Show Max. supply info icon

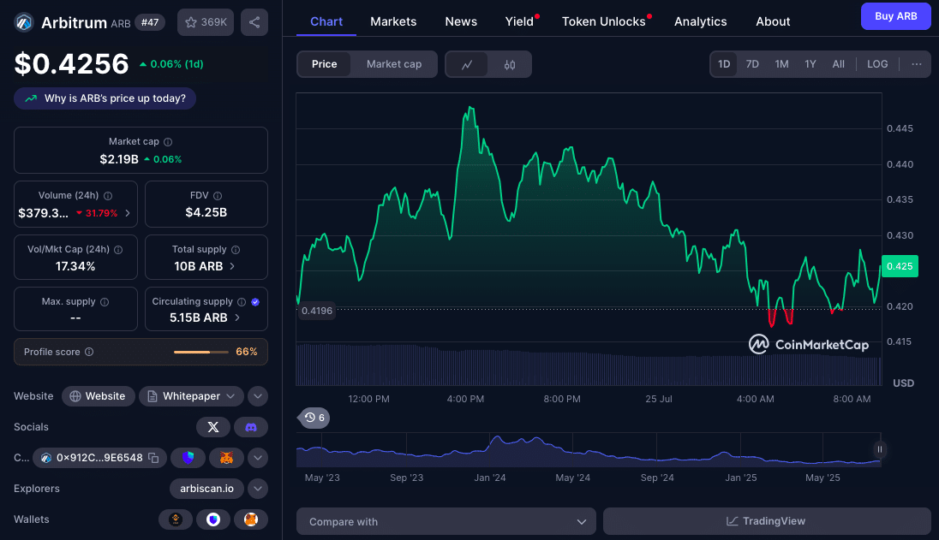[x=105, y=302]
